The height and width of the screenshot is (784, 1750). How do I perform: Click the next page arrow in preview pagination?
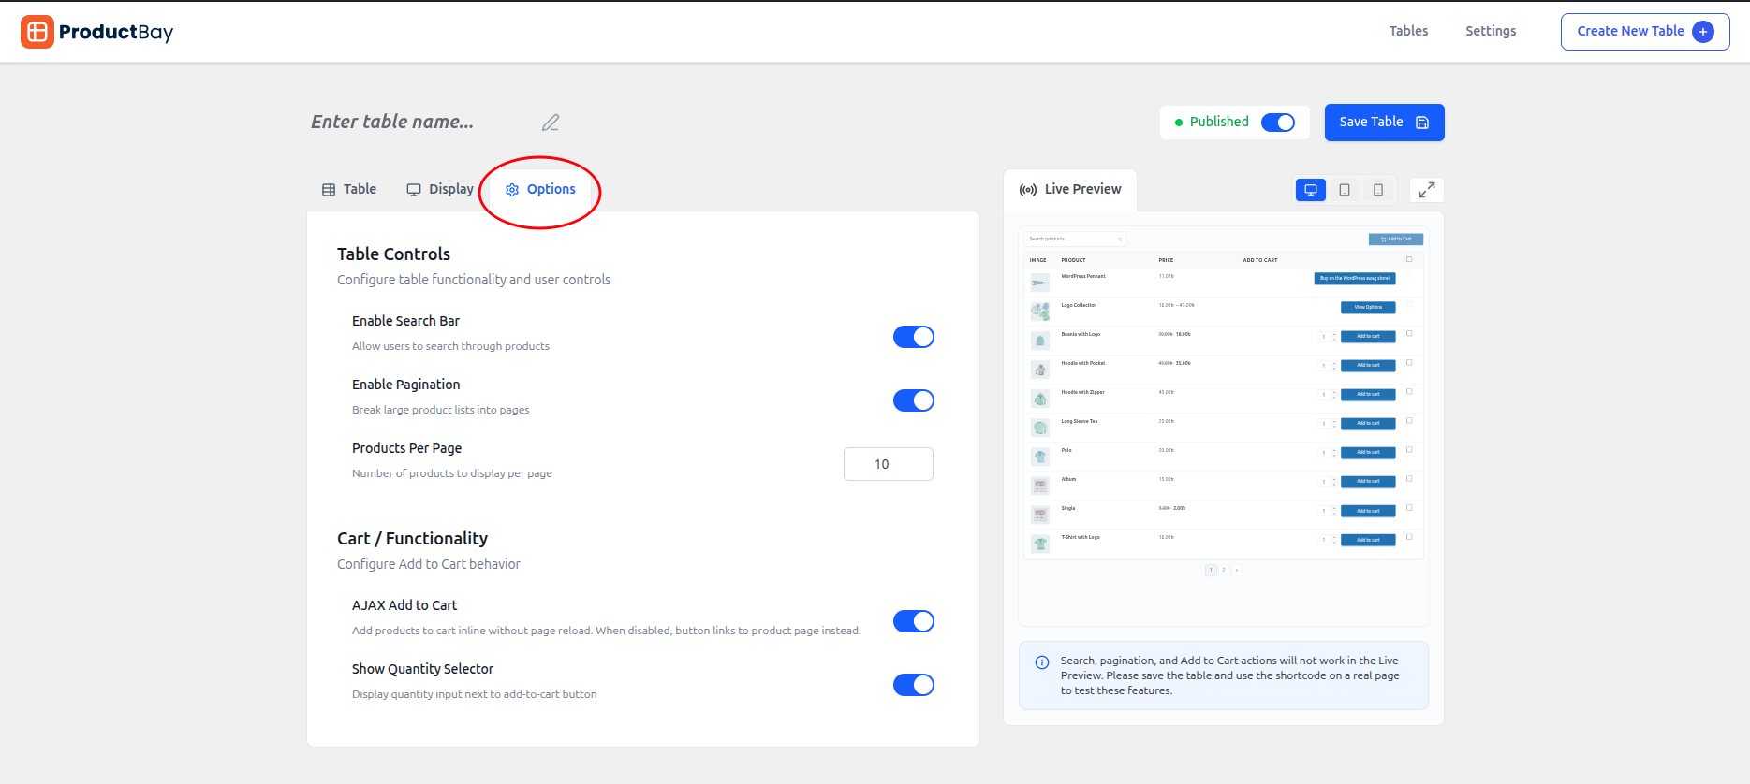(x=1237, y=570)
